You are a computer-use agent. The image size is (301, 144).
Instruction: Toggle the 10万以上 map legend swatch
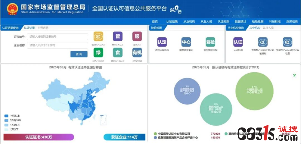[6, 116]
